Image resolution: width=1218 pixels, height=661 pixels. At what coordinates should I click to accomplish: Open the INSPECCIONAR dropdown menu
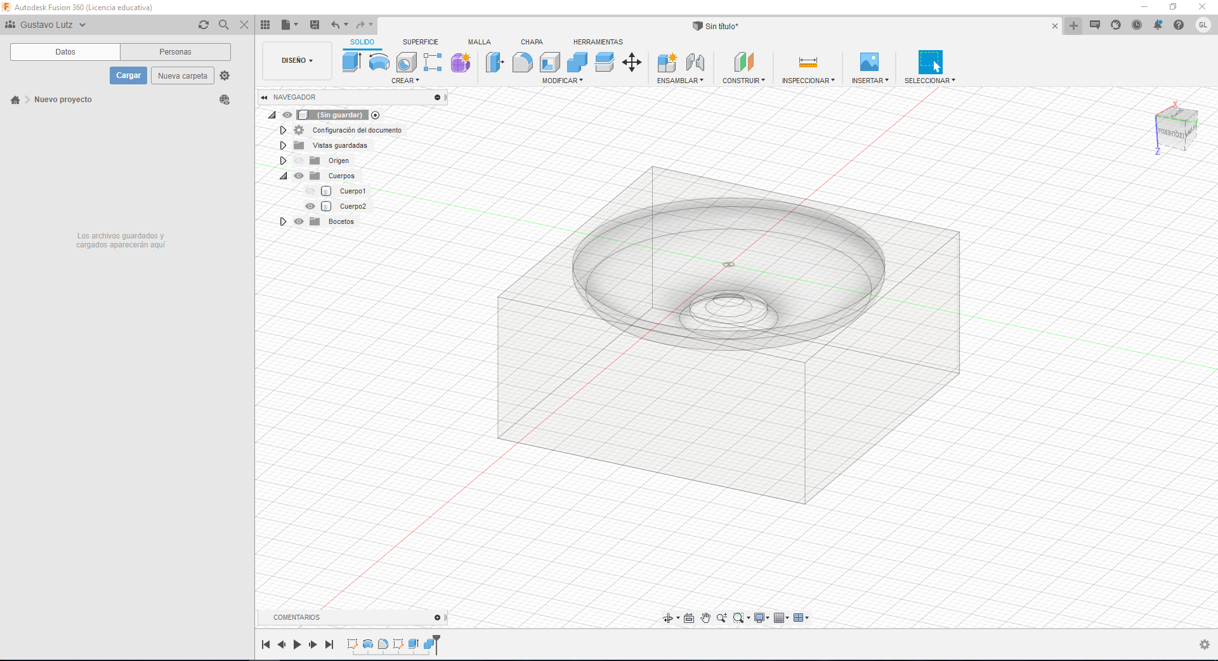click(x=808, y=81)
